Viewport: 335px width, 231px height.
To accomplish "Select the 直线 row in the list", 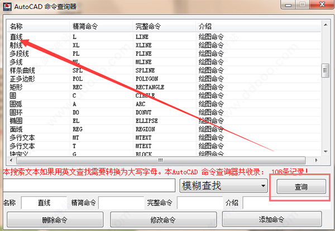I will [164, 37].
